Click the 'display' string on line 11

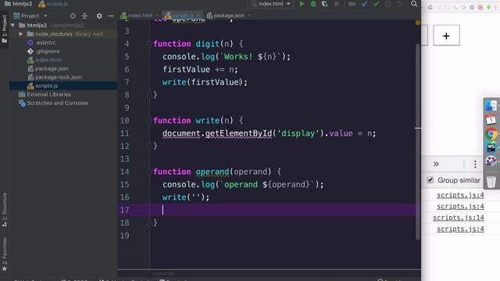(x=298, y=133)
